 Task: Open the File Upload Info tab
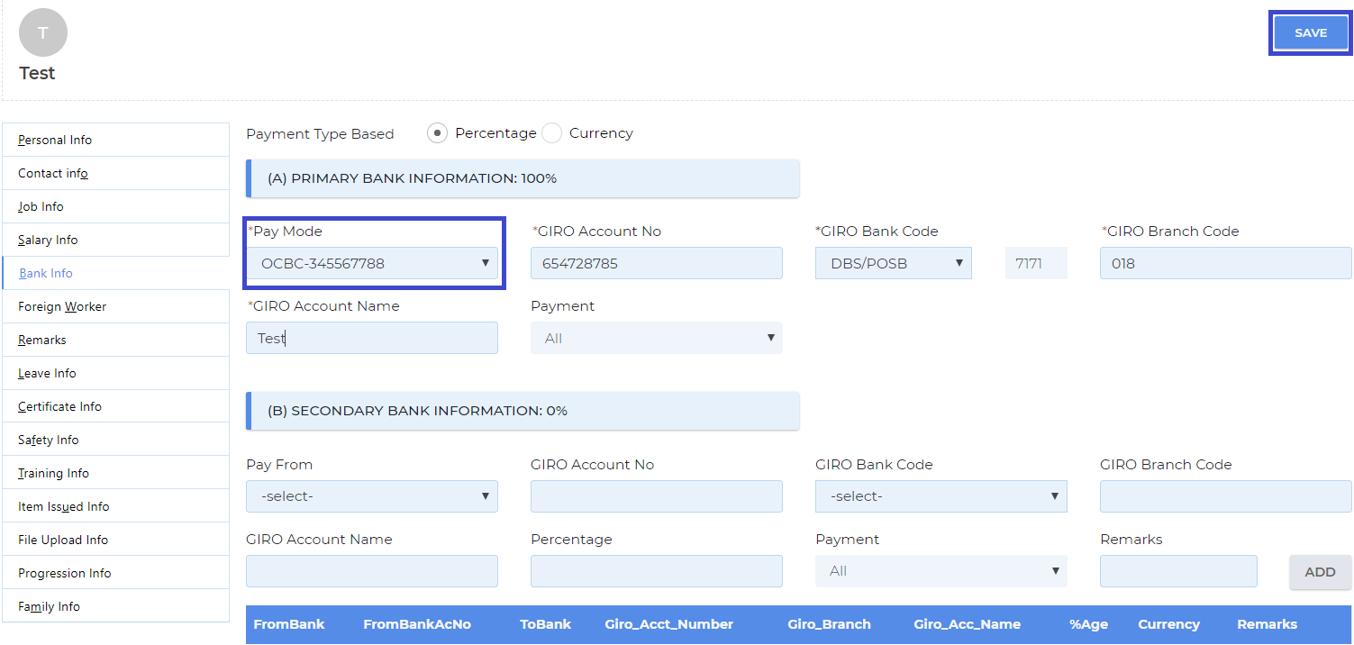[x=115, y=540]
